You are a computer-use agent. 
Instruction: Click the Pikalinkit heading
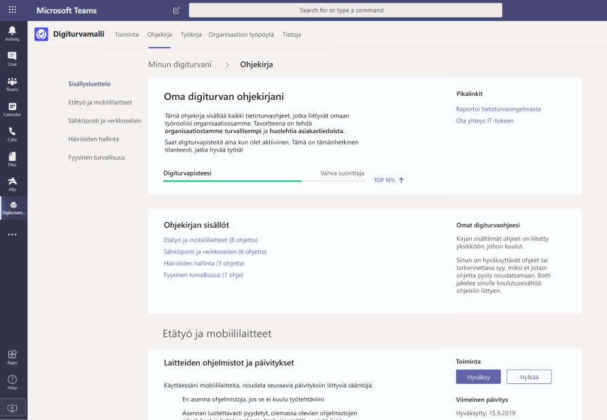[x=469, y=94]
